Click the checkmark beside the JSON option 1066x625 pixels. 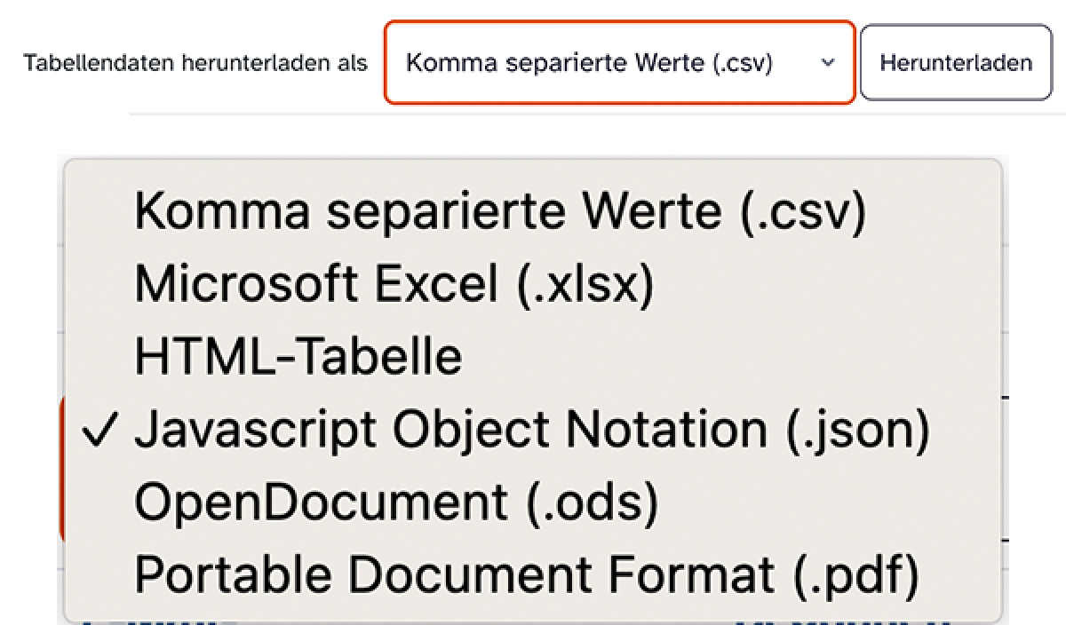point(103,430)
